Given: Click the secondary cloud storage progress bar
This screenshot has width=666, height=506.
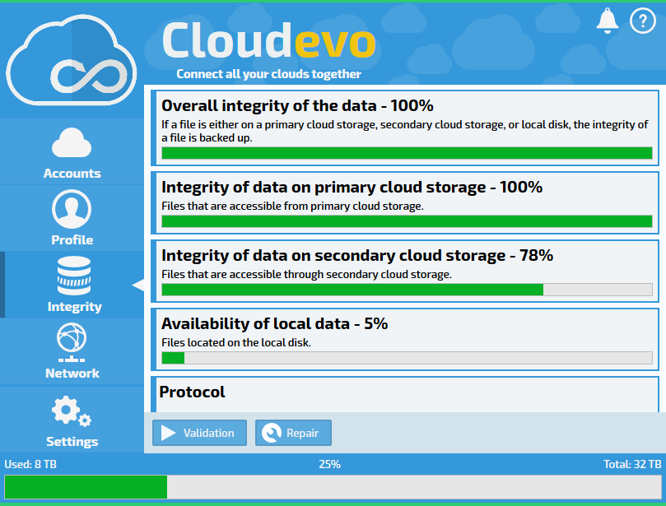Looking at the screenshot, I should point(407,290).
